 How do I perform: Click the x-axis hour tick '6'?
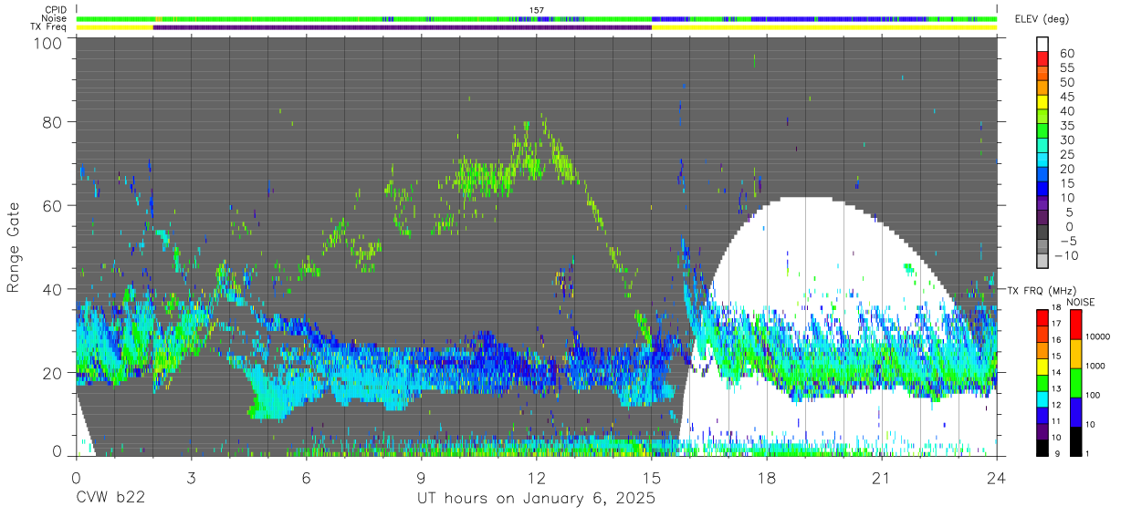pos(306,477)
